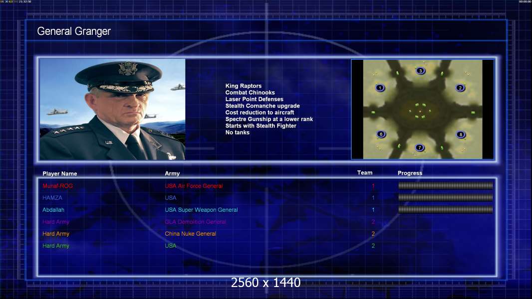This screenshot has height=299, width=532.
Task: Click the Hard Army name beside China Nuke General
Action: (x=55, y=234)
